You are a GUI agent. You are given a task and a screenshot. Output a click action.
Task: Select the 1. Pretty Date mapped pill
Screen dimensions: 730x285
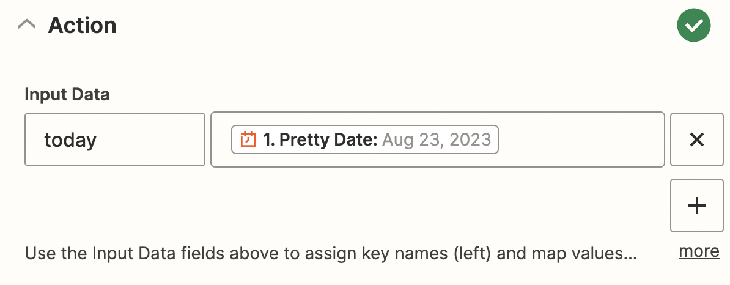point(364,139)
